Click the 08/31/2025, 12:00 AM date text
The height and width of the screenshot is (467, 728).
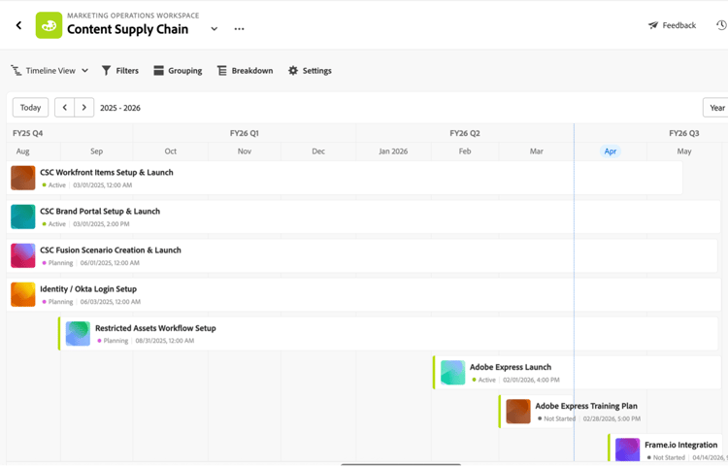click(x=165, y=341)
